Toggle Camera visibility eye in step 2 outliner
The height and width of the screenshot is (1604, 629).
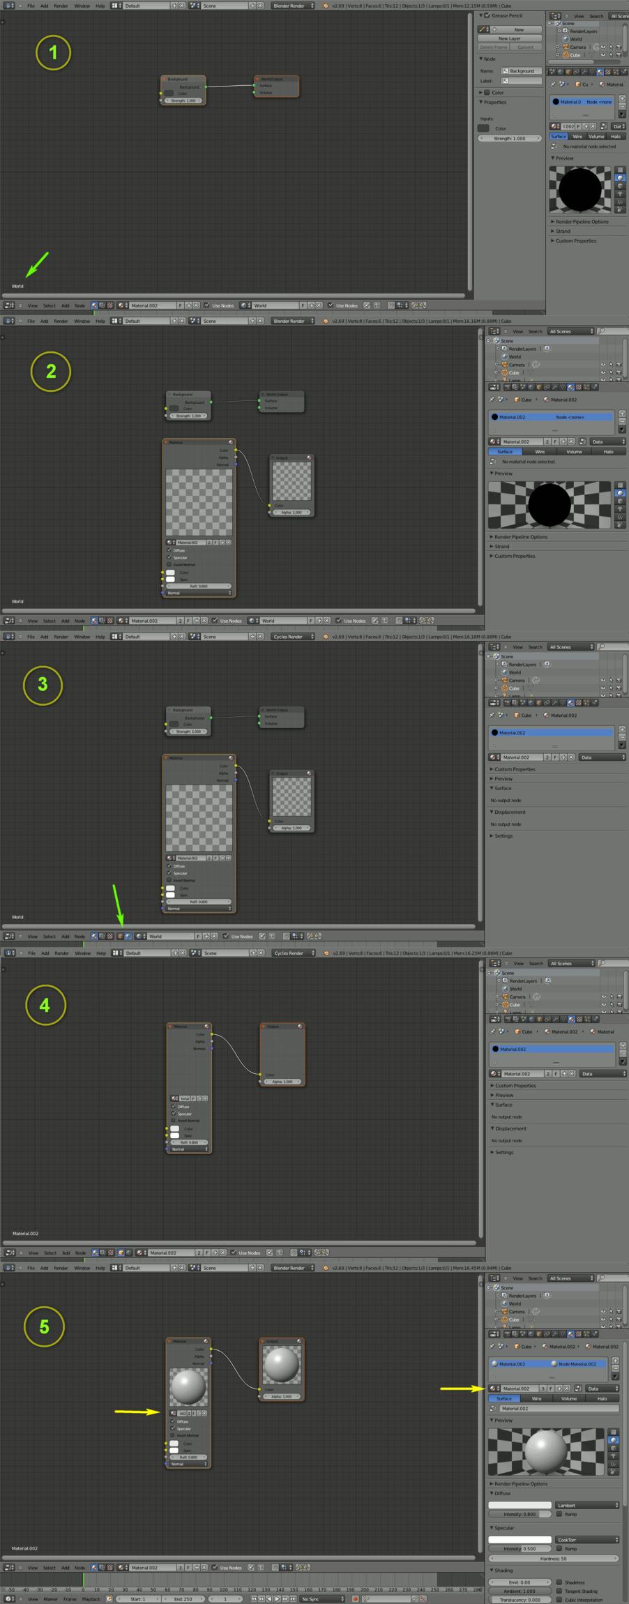tap(603, 365)
